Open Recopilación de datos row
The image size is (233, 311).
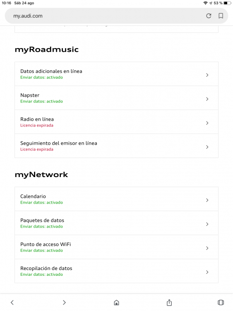[x=116, y=271]
